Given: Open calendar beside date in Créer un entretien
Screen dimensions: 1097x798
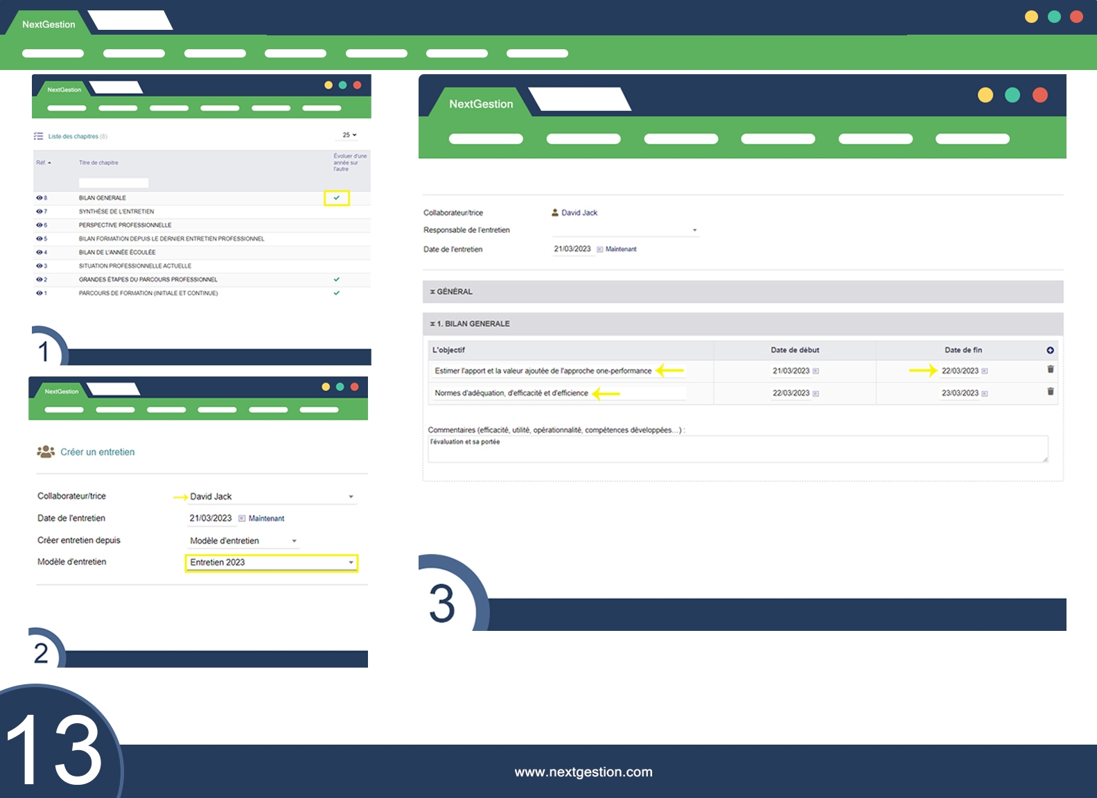Looking at the screenshot, I should tap(242, 519).
